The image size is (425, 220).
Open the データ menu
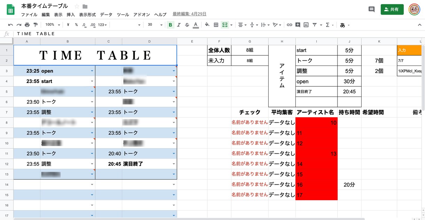[x=106, y=15]
